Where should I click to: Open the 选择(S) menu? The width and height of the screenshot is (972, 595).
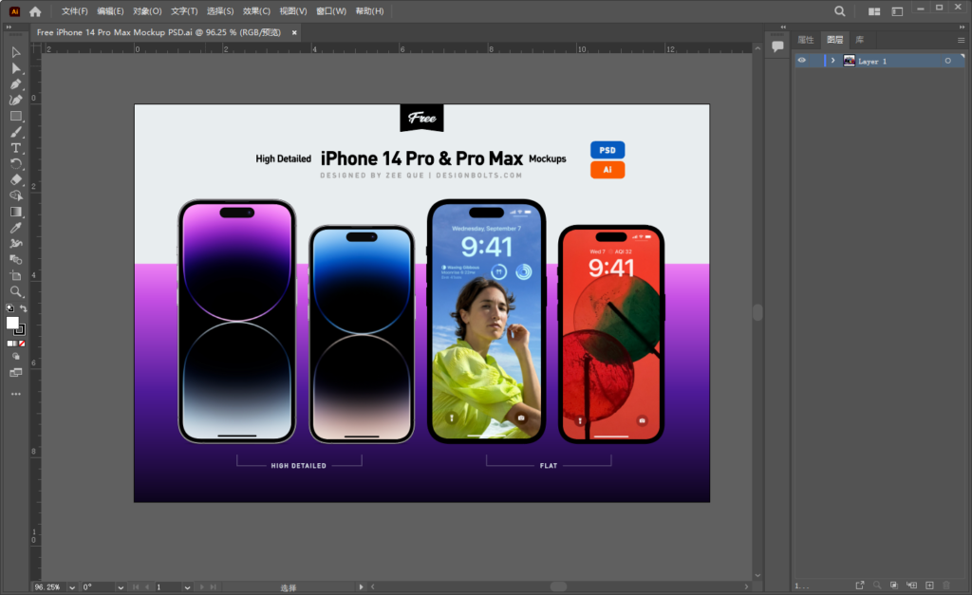coord(220,11)
